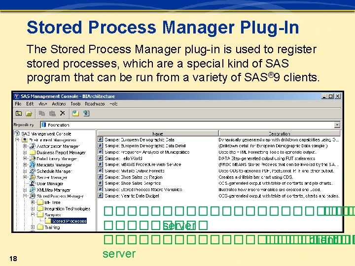This screenshot has width=355, height=266.
Task: Click the European Demographic Data stored process icon
Action: 100,139
